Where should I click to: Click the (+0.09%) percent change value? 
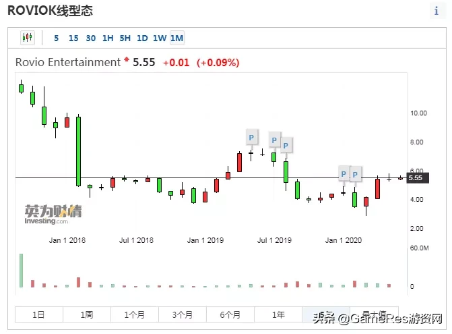(218, 63)
